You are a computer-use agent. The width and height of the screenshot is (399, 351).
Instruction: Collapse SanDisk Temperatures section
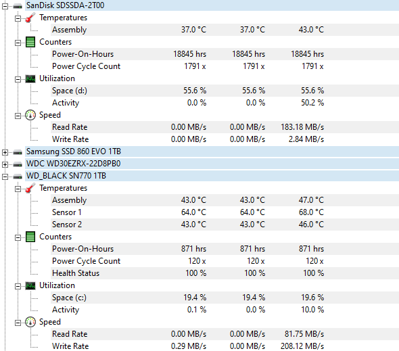(18, 18)
